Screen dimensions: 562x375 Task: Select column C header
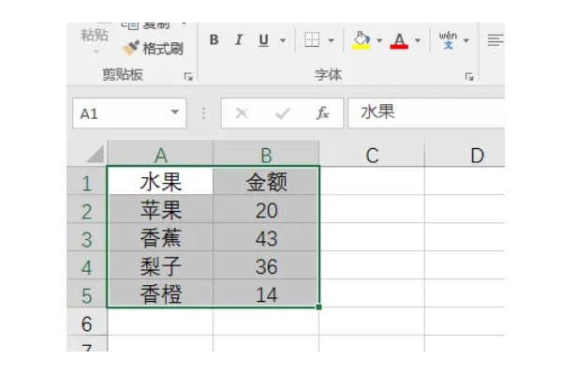pyautogui.click(x=372, y=155)
